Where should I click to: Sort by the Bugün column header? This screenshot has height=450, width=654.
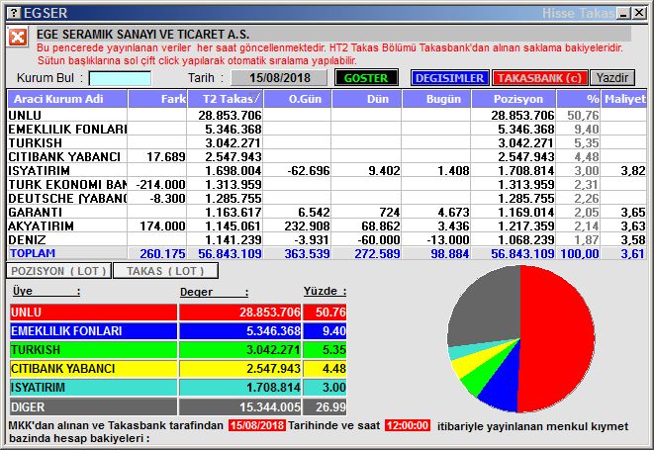point(436,99)
